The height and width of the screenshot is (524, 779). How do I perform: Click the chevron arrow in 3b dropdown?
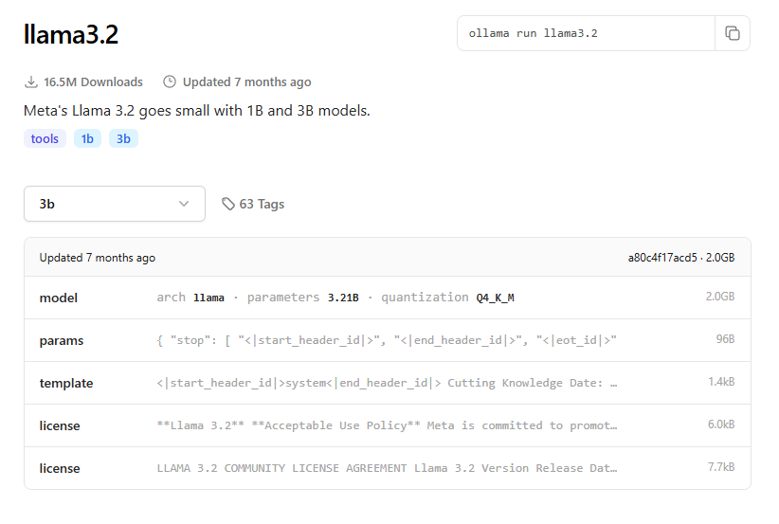click(x=184, y=204)
